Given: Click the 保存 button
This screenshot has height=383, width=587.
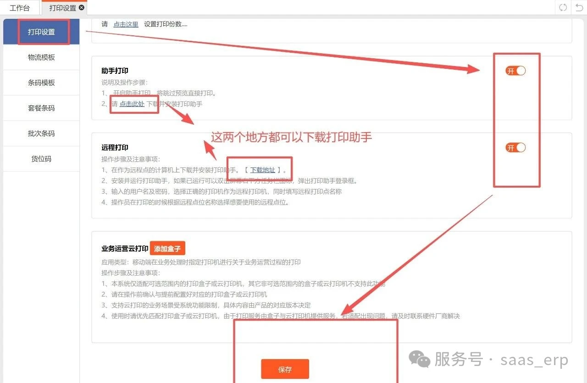Looking at the screenshot, I should pos(285,369).
